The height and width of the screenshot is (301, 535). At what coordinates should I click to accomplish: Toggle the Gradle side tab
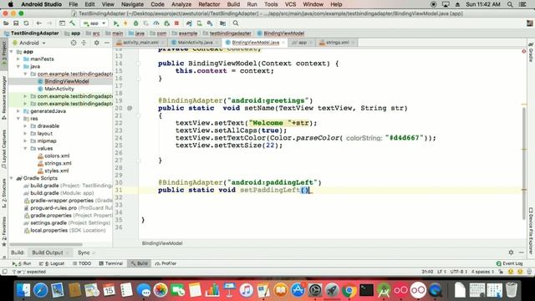pos(531,52)
